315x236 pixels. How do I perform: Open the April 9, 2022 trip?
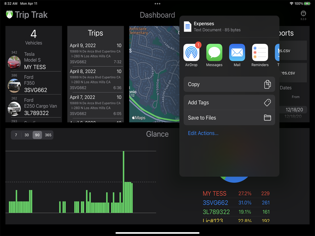(95, 53)
